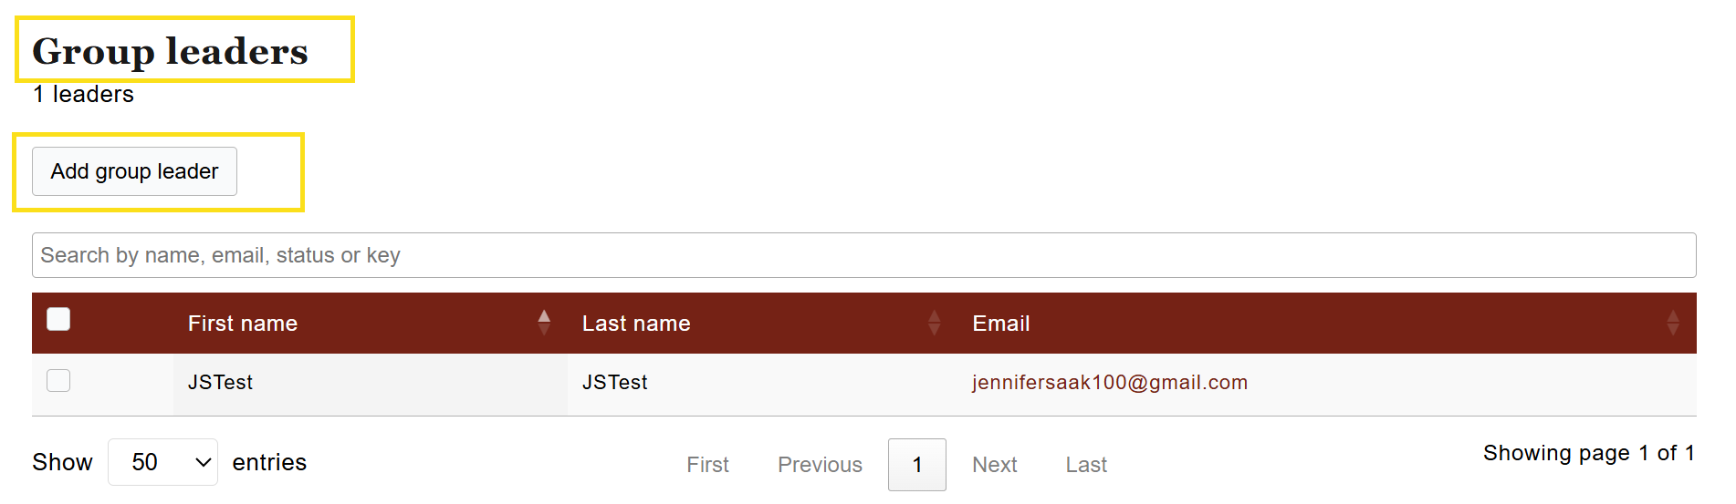The image size is (1736, 504).
Task: Open the jennifersaak100@gmail.com email link
Action: click(x=1109, y=383)
